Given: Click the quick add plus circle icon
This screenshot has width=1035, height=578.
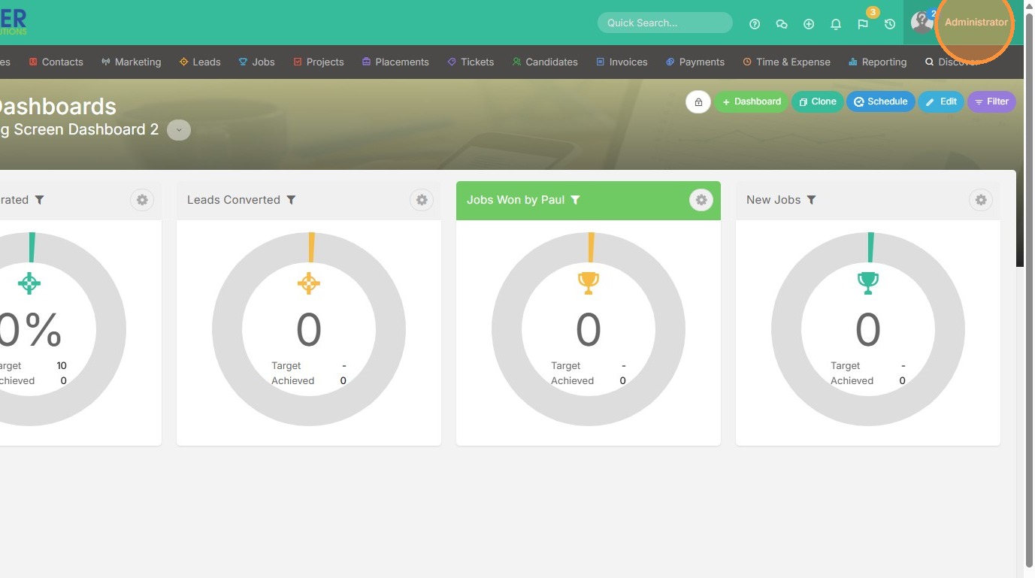Looking at the screenshot, I should (x=809, y=24).
